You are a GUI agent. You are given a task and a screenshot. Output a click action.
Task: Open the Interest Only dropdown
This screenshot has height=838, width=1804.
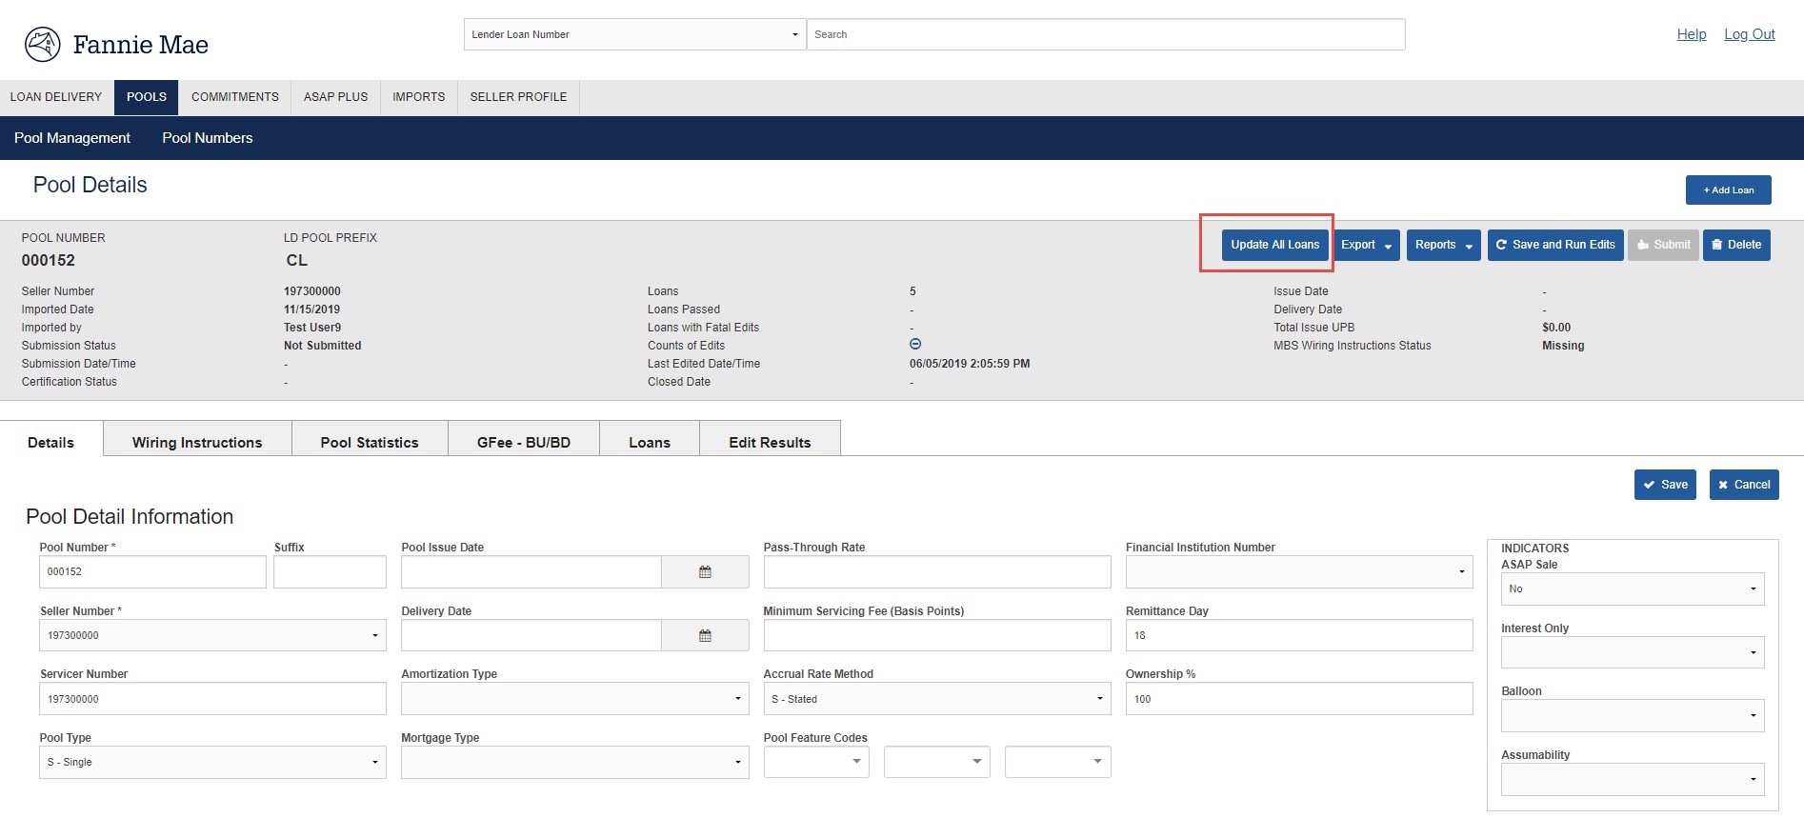1633,652
